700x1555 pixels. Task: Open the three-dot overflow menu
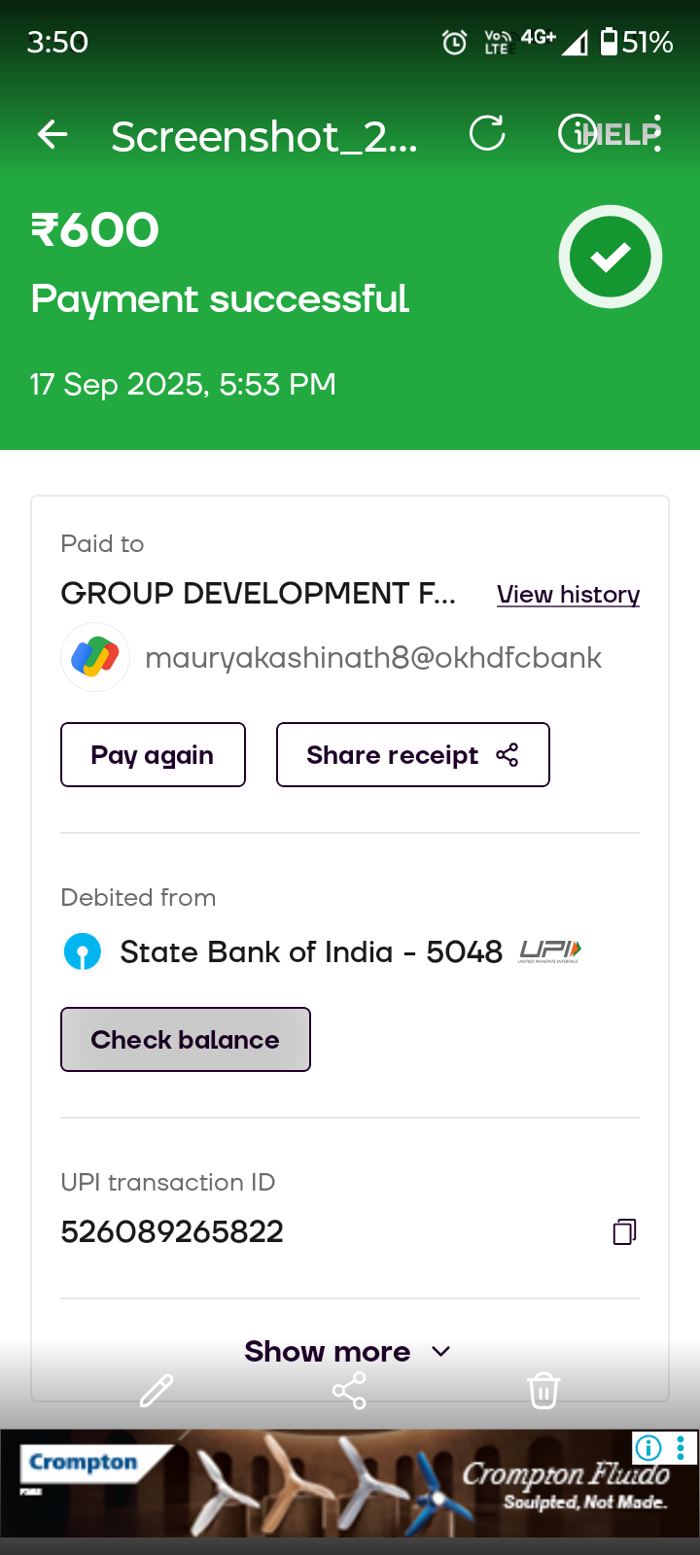(x=658, y=134)
